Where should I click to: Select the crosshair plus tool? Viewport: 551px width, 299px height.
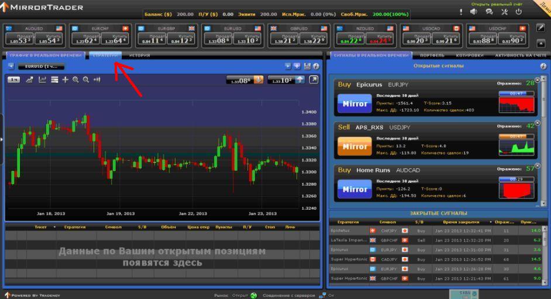pos(66,80)
